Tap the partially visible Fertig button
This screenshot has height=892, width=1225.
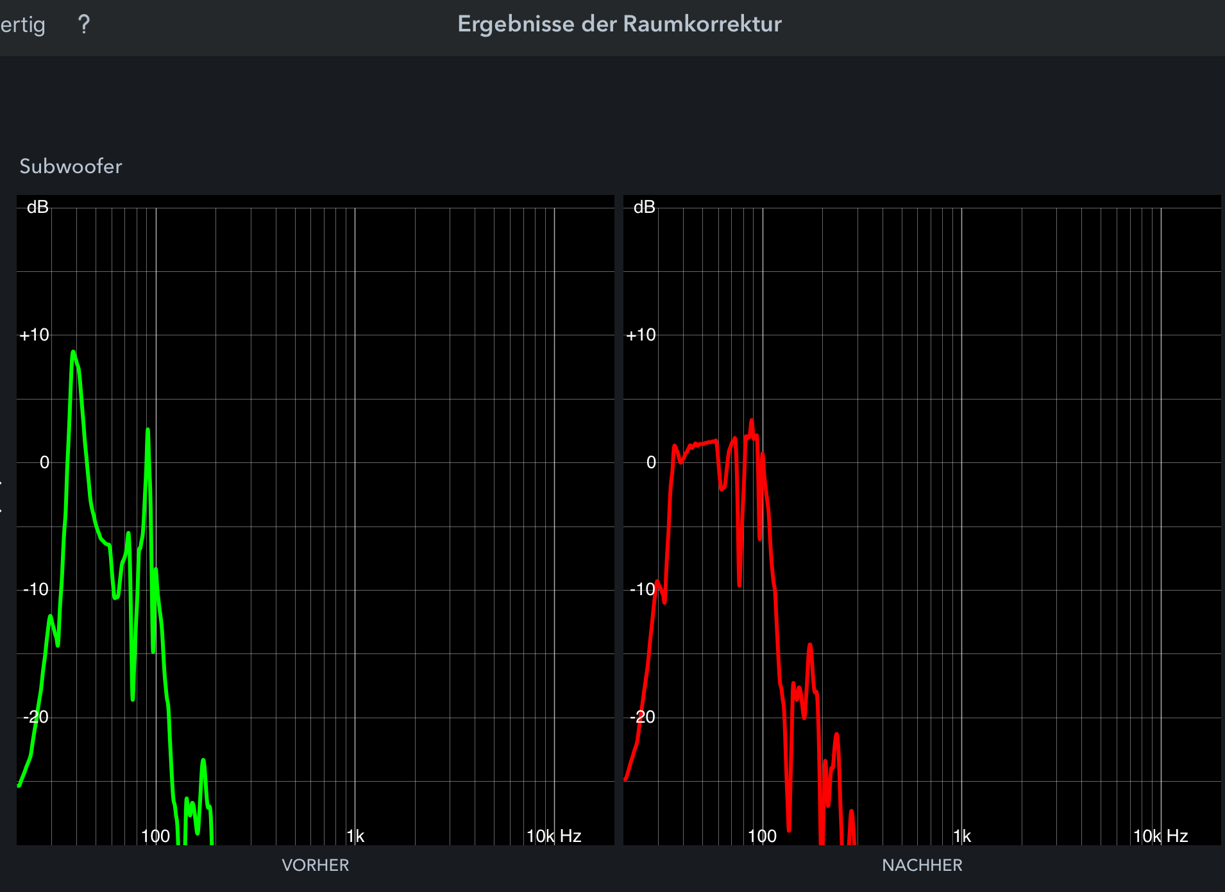tap(22, 25)
